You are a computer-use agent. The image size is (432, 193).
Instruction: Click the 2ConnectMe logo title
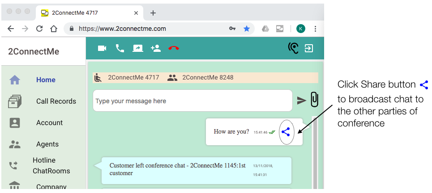[x=34, y=52]
